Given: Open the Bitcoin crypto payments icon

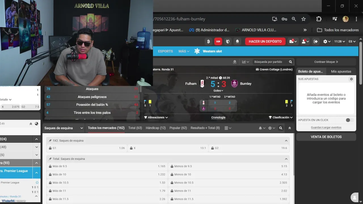Looking at the screenshot, I should pyautogui.click(x=208, y=41).
